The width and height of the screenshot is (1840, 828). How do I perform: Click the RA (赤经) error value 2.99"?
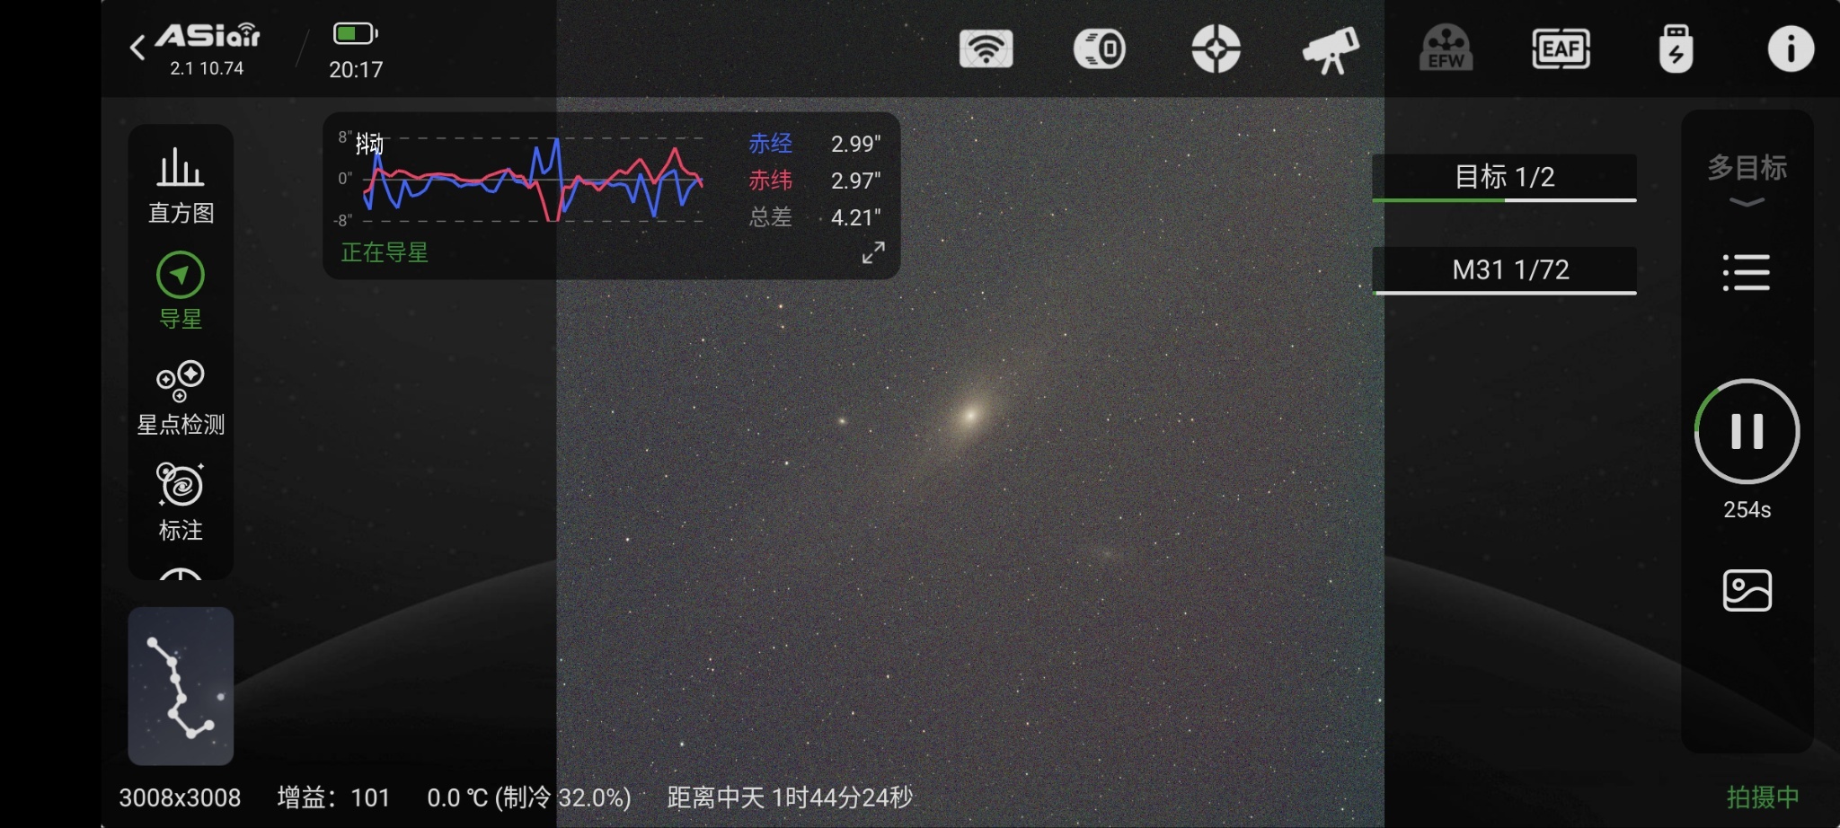855,144
